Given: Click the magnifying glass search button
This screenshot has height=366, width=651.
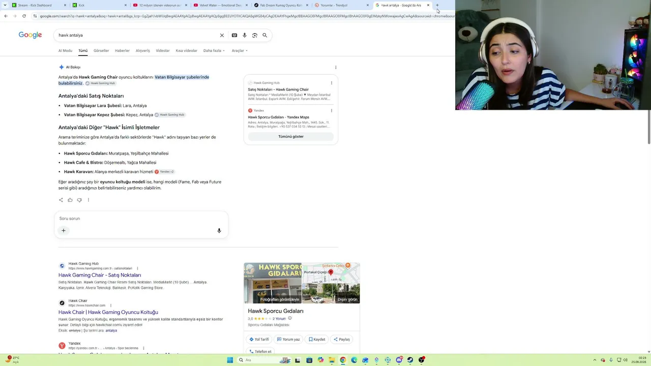Looking at the screenshot, I should (264, 35).
